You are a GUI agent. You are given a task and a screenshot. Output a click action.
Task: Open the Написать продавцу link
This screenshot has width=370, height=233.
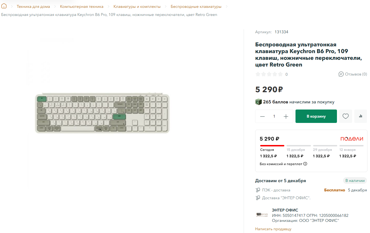point(273,229)
